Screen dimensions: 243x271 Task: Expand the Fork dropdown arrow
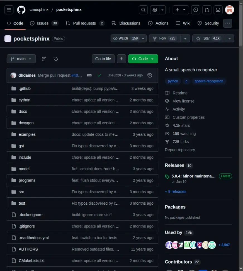click(185, 38)
